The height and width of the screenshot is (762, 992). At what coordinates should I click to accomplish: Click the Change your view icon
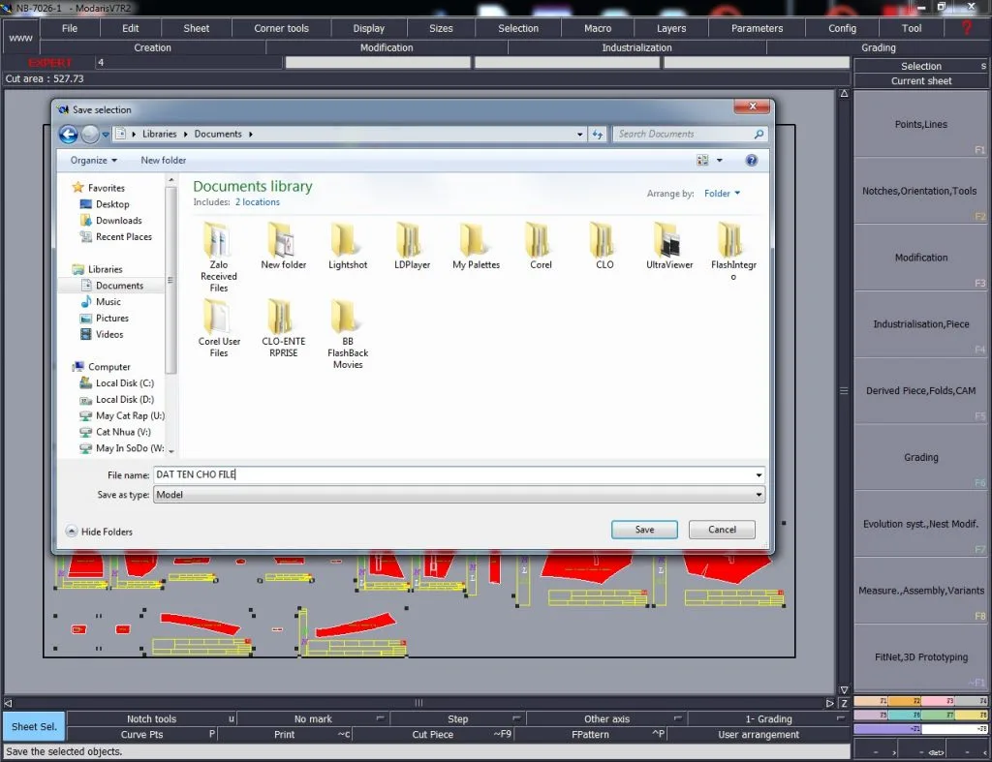click(x=702, y=160)
